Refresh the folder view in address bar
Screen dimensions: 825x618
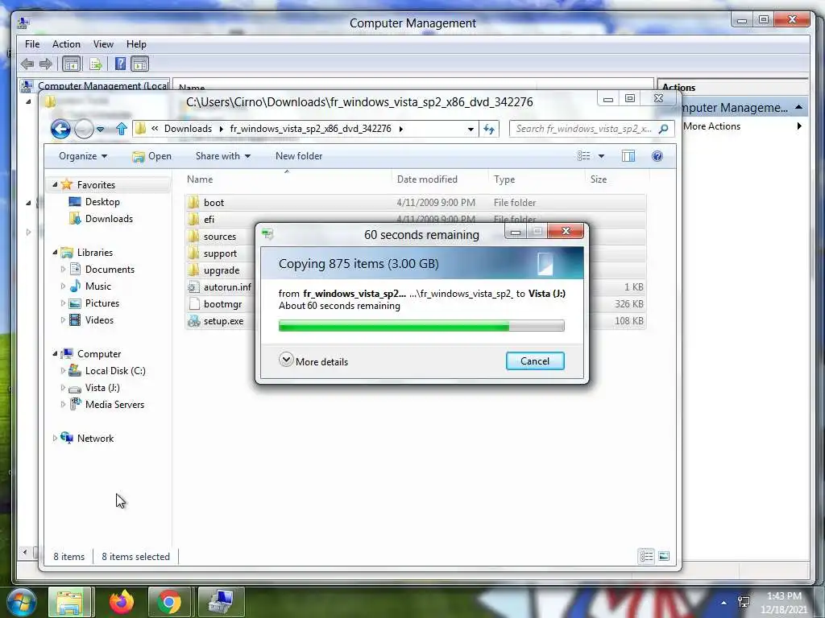[489, 130]
